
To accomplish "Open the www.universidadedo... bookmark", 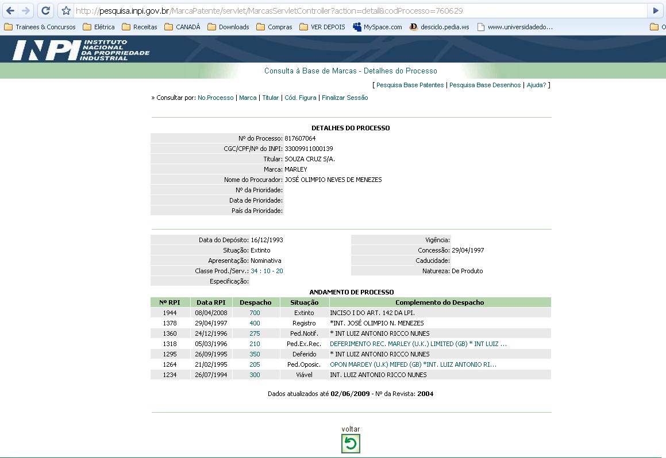I will point(515,27).
